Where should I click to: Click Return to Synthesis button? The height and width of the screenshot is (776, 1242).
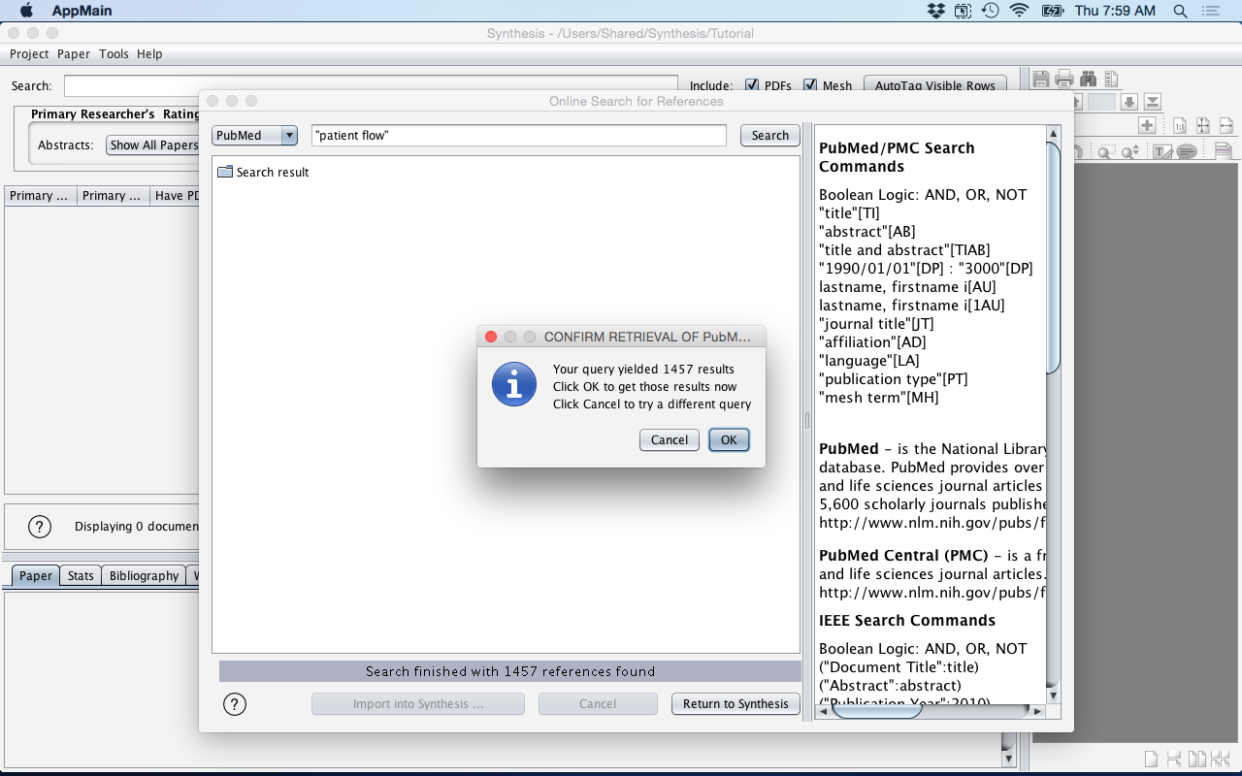(x=735, y=704)
